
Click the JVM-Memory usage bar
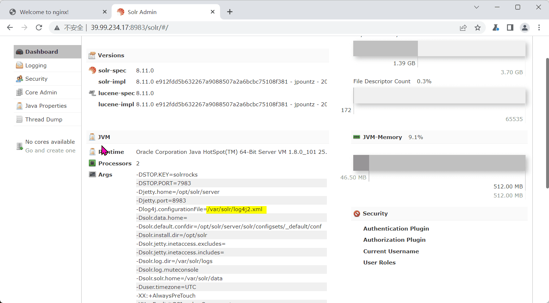(439, 163)
